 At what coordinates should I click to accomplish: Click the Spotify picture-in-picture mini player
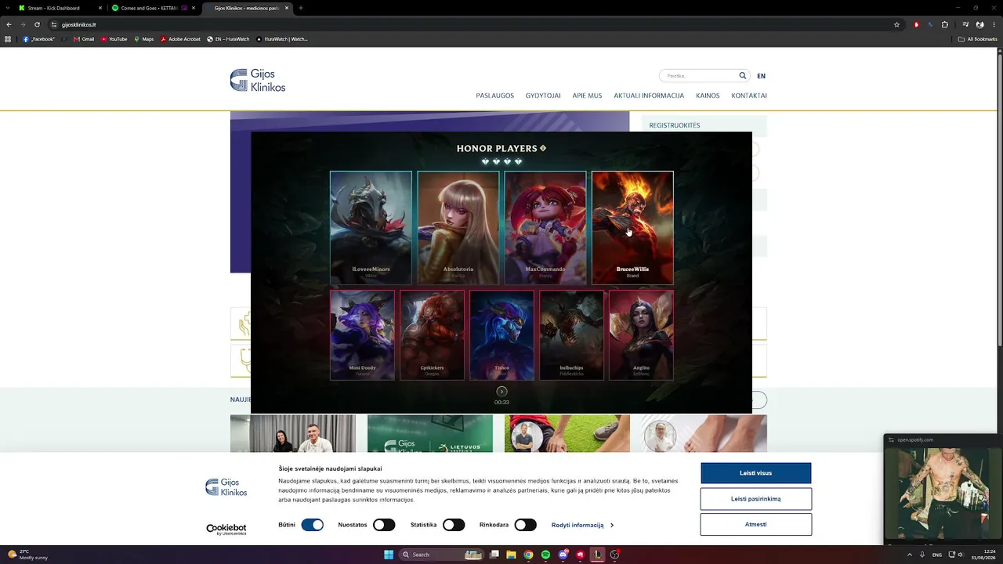943,489
